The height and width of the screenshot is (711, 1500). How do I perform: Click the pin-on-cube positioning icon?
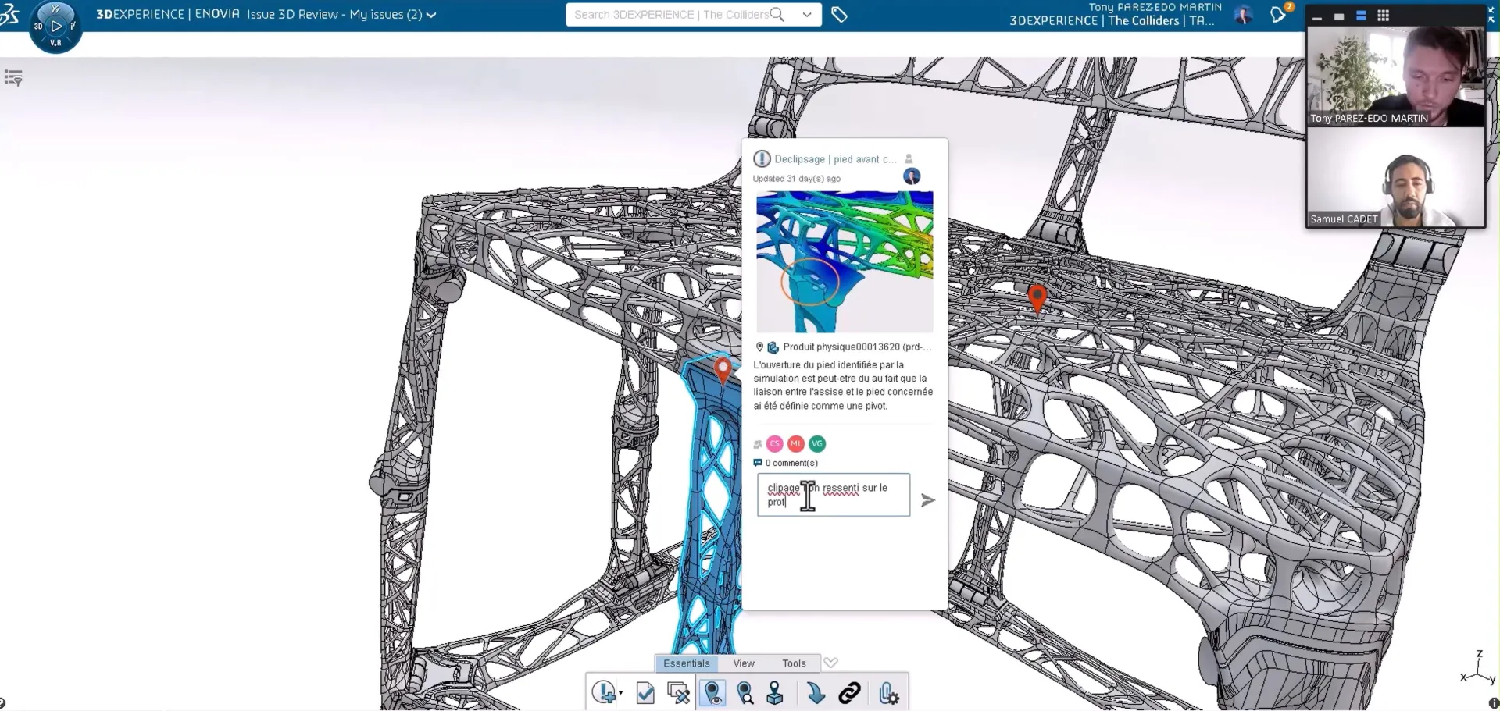click(775, 693)
